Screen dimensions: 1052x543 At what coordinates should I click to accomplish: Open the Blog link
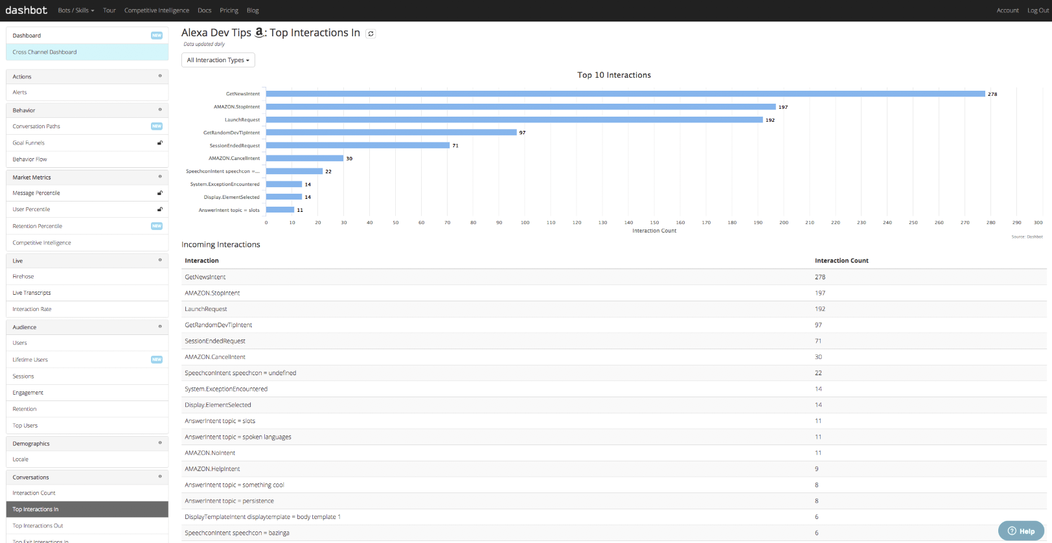[x=253, y=10]
